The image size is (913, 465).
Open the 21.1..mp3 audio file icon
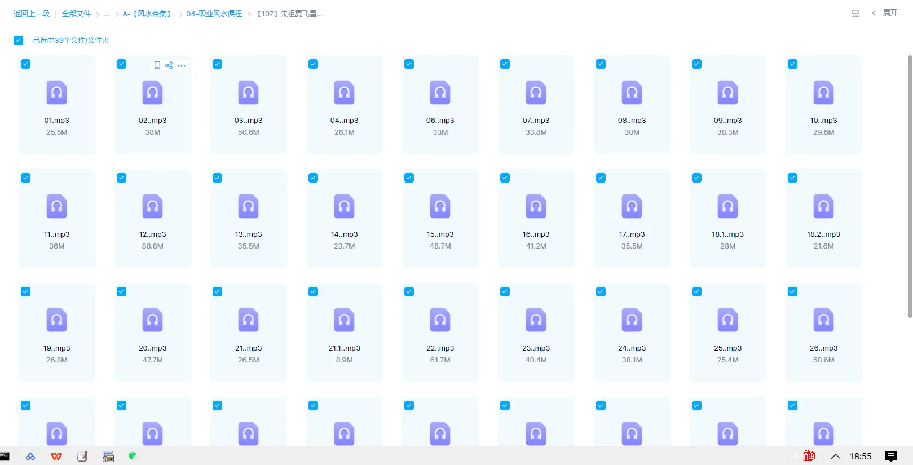click(x=344, y=320)
